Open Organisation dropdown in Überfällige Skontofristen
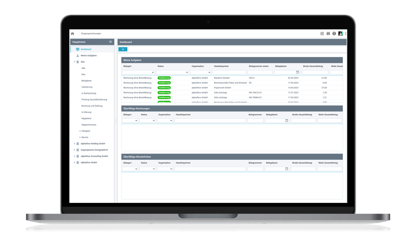 coord(165,169)
